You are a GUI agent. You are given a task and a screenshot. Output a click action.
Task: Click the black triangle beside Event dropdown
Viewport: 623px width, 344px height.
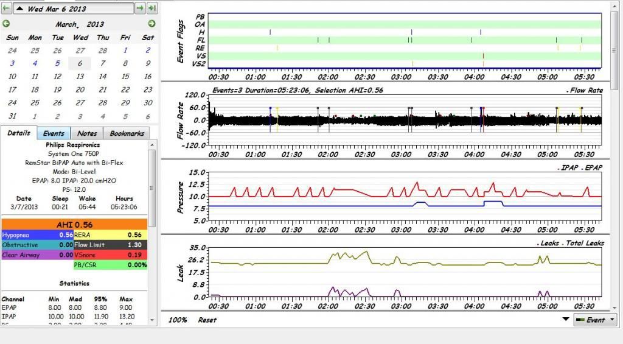tap(566, 319)
